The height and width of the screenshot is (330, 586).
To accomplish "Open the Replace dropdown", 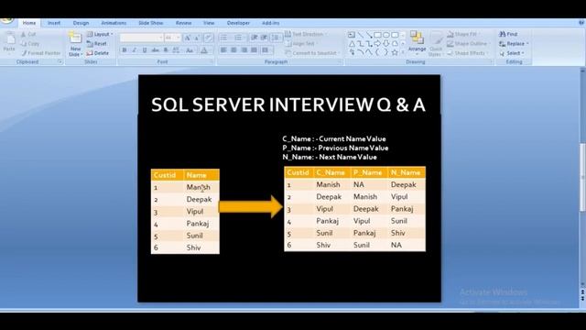I will click(514, 44).
